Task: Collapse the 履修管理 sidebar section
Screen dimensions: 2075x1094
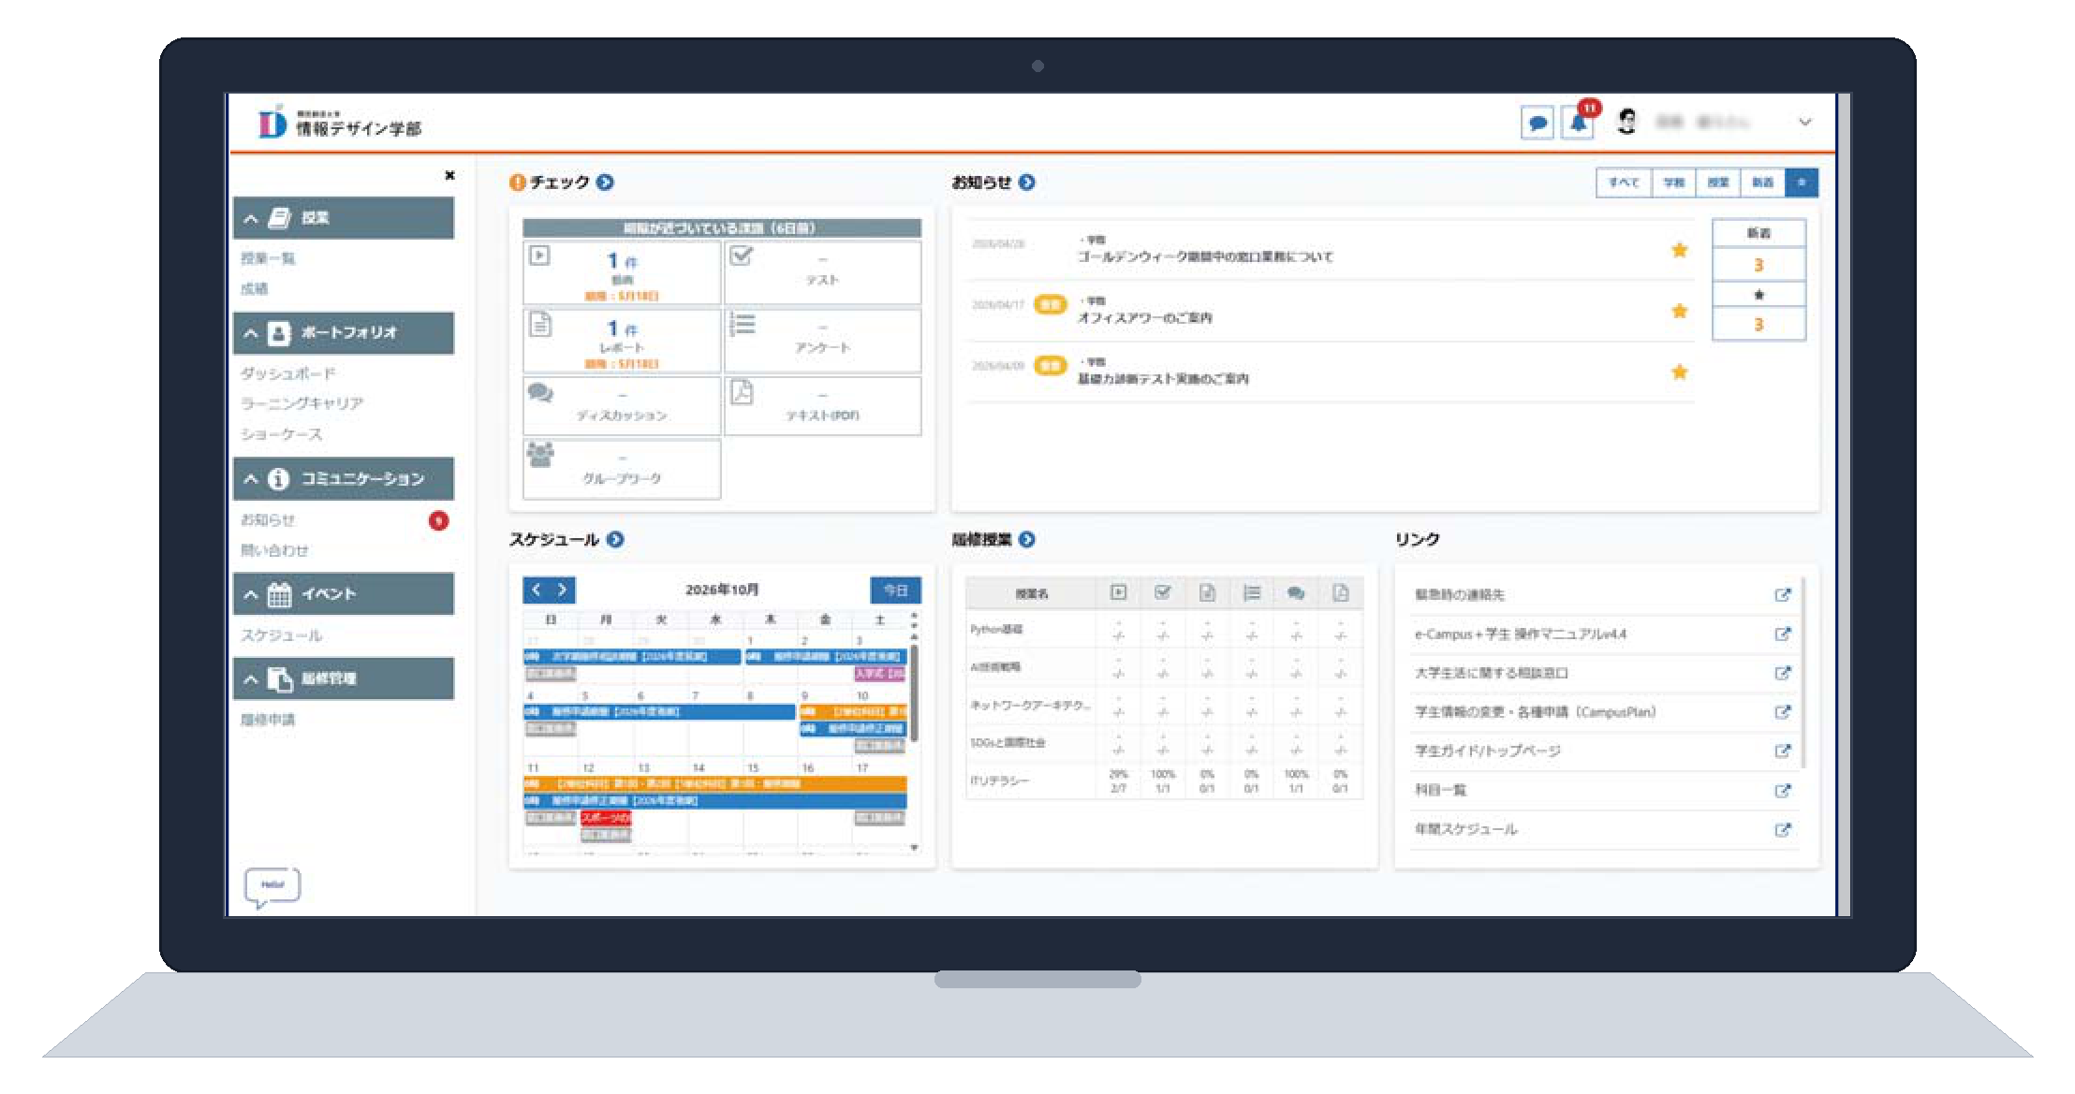Action: (x=344, y=678)
